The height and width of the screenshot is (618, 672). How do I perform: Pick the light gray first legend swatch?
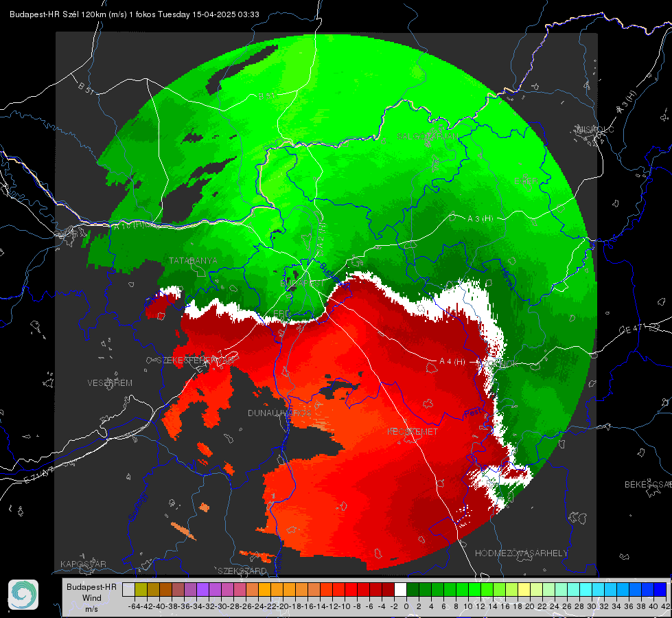[128, 589]
